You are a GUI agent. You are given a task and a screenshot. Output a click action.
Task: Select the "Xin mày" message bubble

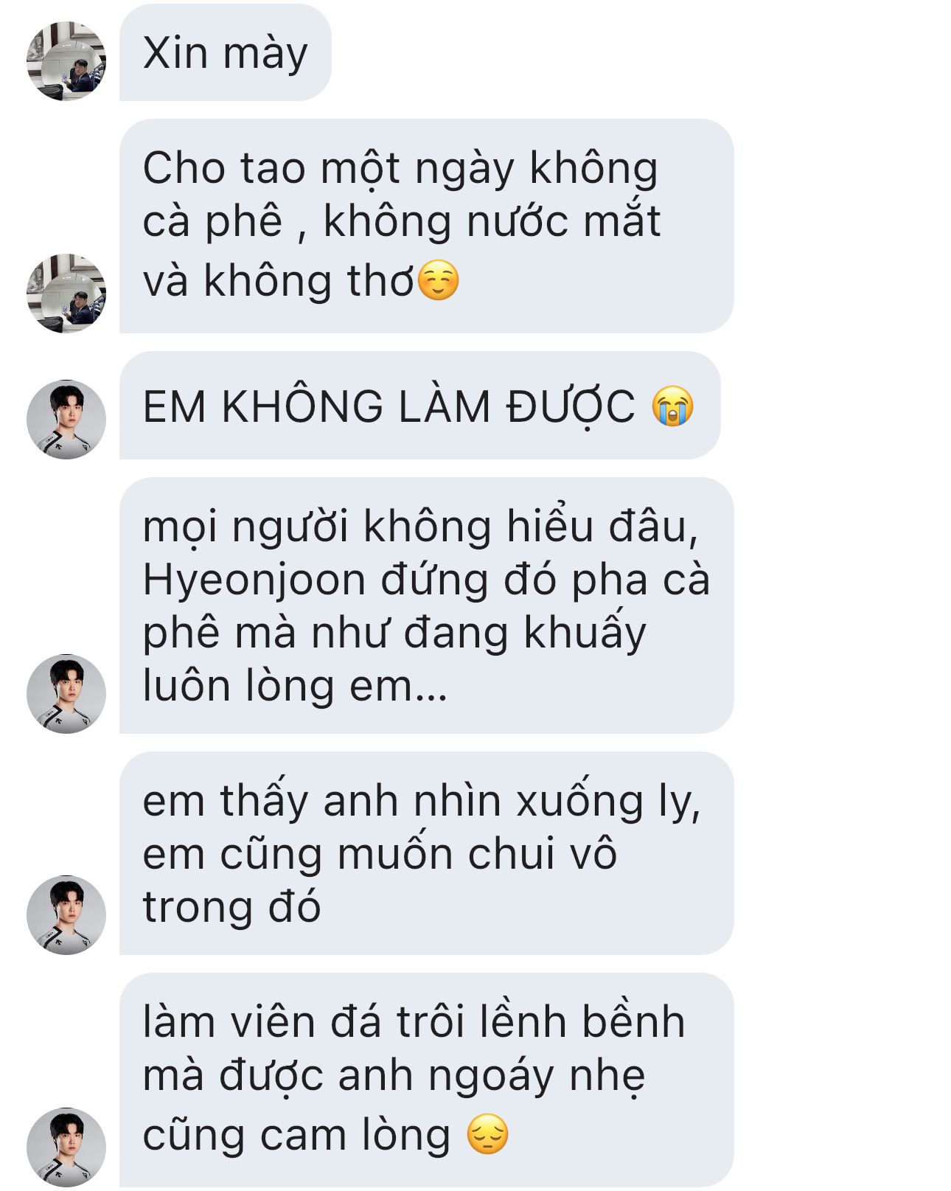[x=226, y=53]
